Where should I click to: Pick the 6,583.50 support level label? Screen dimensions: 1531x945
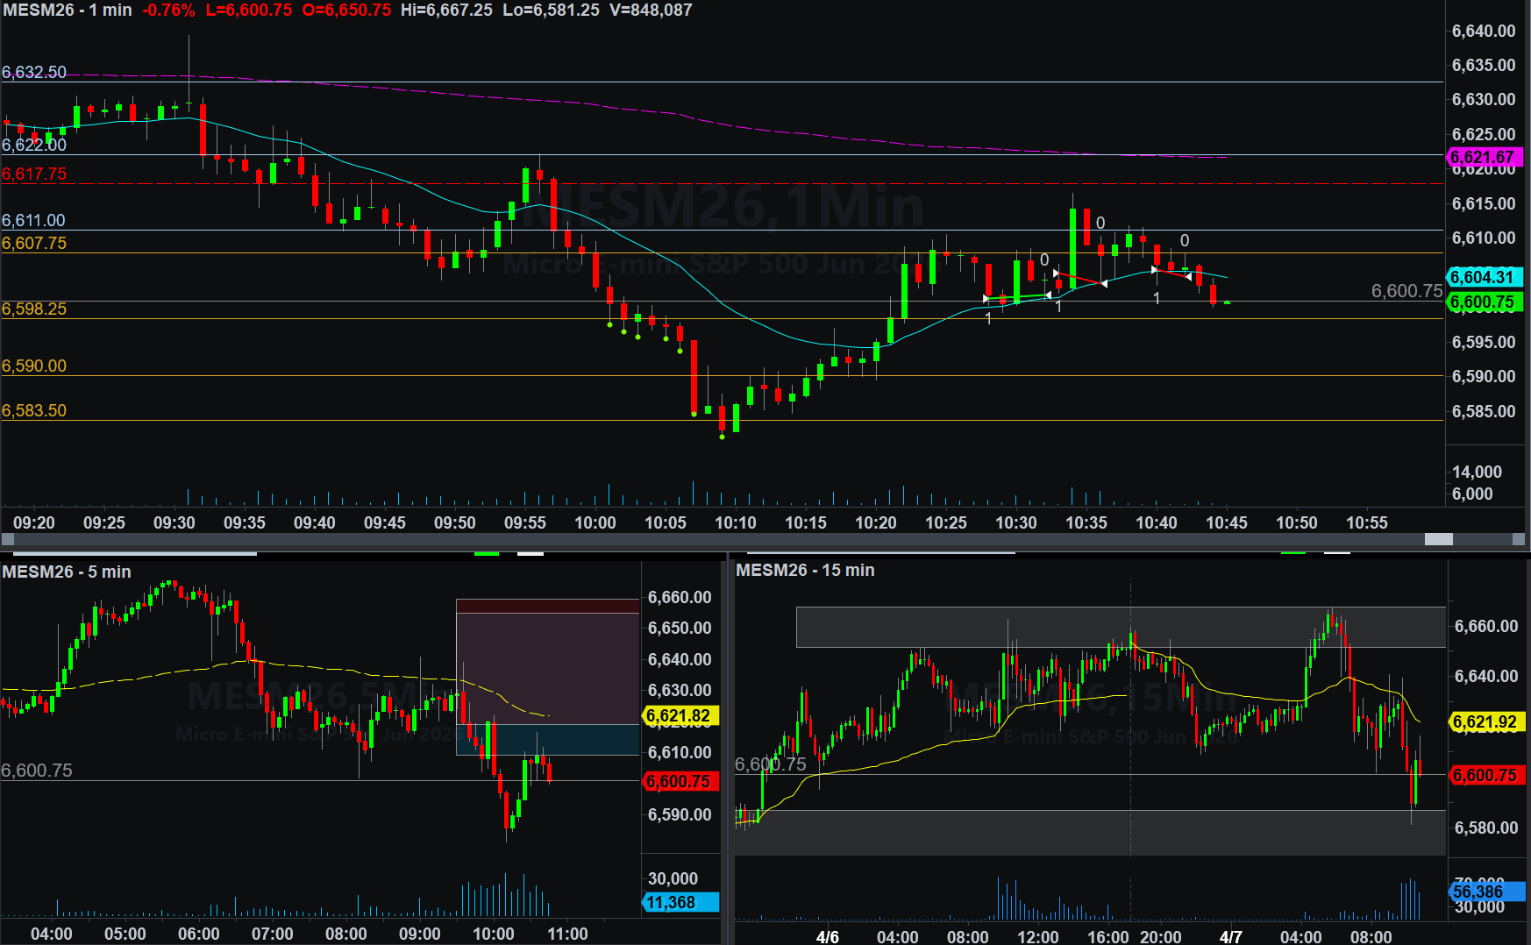[x=34, y=410]
